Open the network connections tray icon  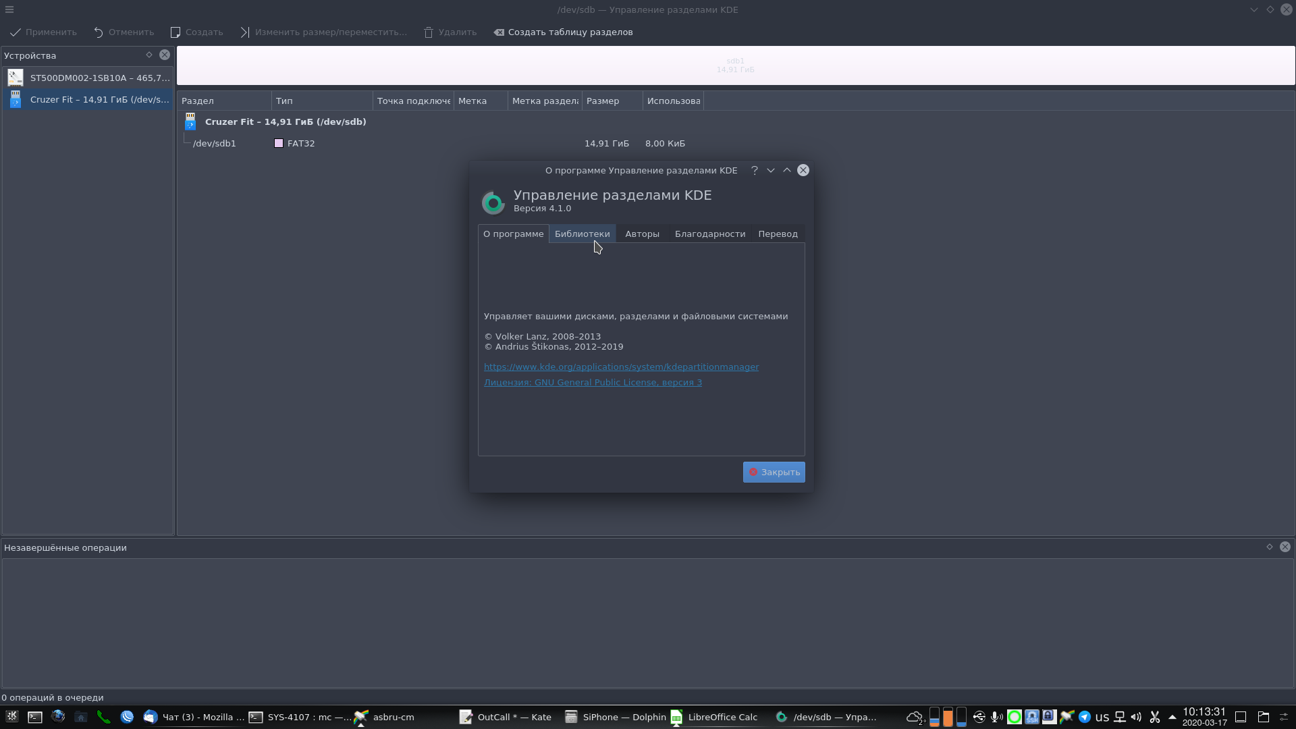1119,717
